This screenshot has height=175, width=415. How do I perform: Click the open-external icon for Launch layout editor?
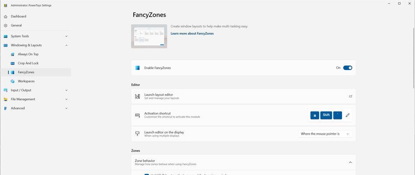350,96
